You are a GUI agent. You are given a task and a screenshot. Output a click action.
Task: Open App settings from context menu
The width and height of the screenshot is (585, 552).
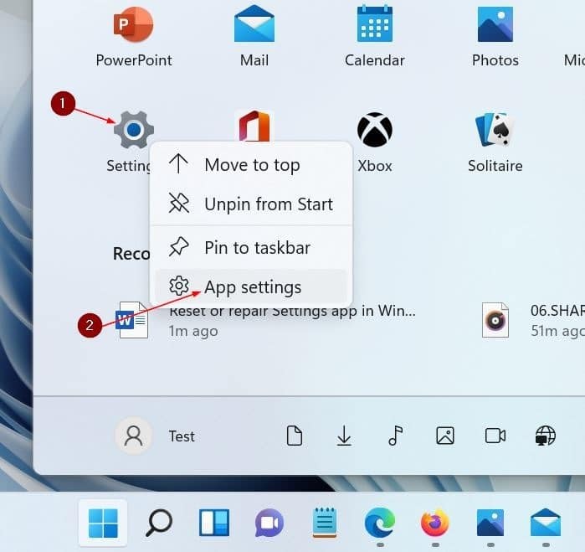pyautogui.click(x=251, y=286)
